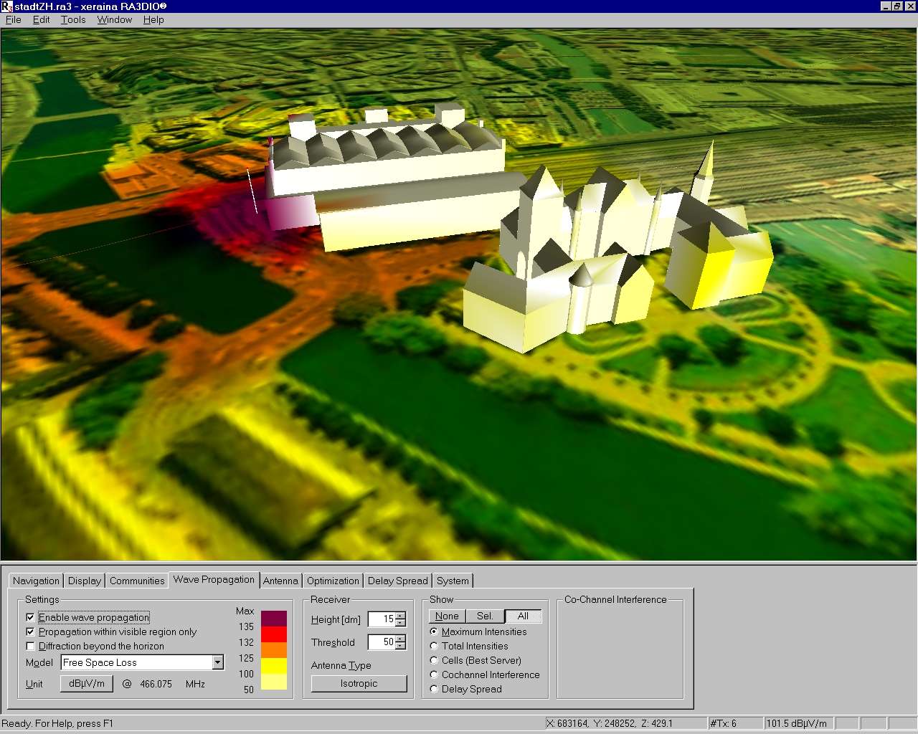The image size is (918, 734).
Task: Select the Cochannel Interference radio option
Action: (x=434, y=675)
